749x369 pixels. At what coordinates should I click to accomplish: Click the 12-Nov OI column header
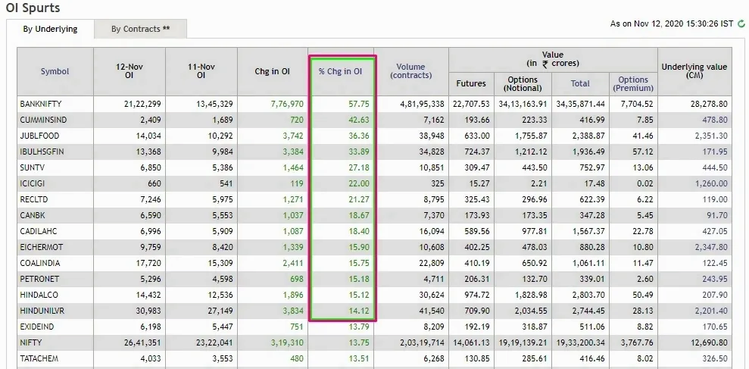click(x=130, y=71)
